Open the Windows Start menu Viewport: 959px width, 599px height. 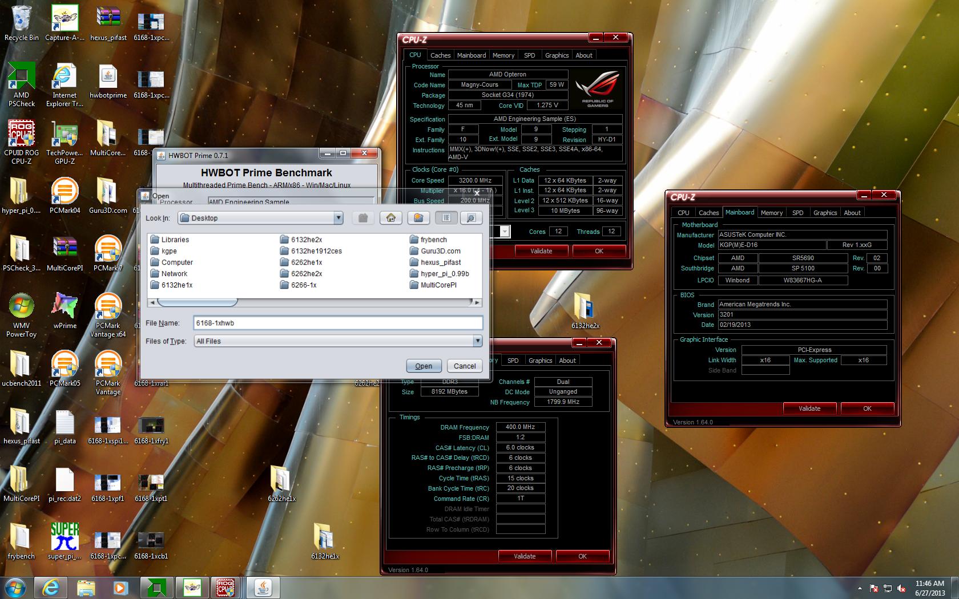point(15,587)
